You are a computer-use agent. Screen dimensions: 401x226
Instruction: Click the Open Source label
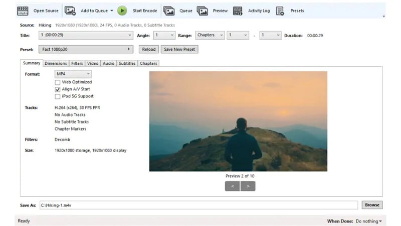point(46,11)
